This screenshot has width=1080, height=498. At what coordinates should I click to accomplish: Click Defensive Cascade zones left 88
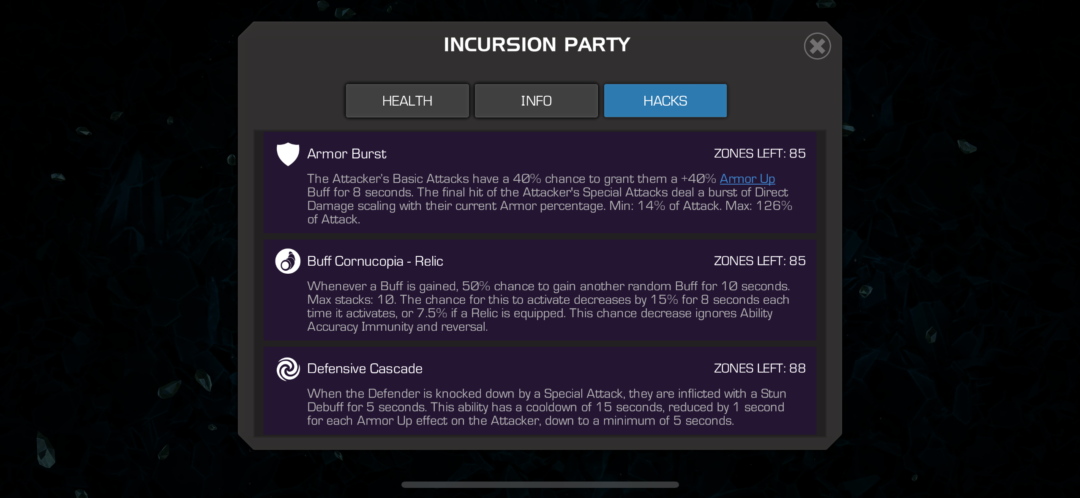(x=759, y=368)
